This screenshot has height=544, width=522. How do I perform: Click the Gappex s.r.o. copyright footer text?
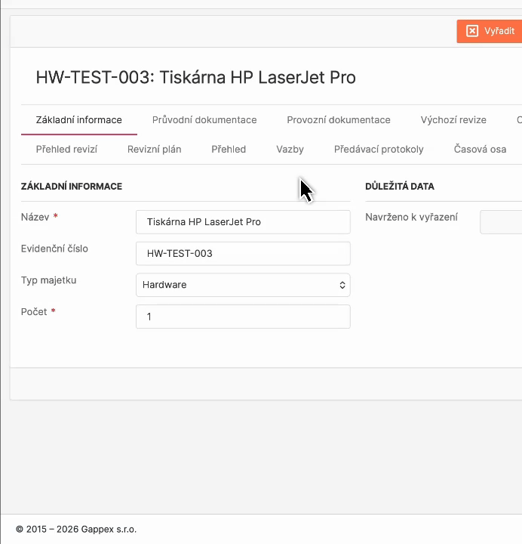coord(76,529)
